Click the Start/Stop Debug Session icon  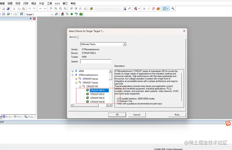(135, 9)
